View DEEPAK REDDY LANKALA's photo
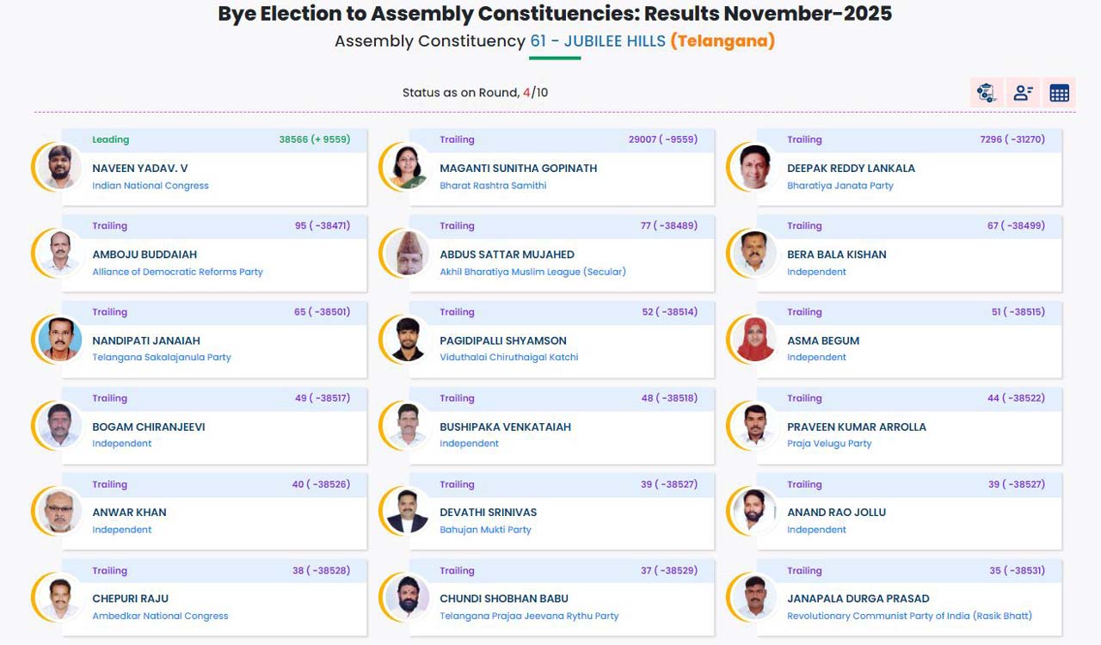 753,166
